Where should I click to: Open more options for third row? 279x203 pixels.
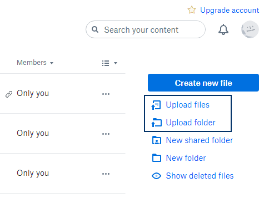[106, 174]
